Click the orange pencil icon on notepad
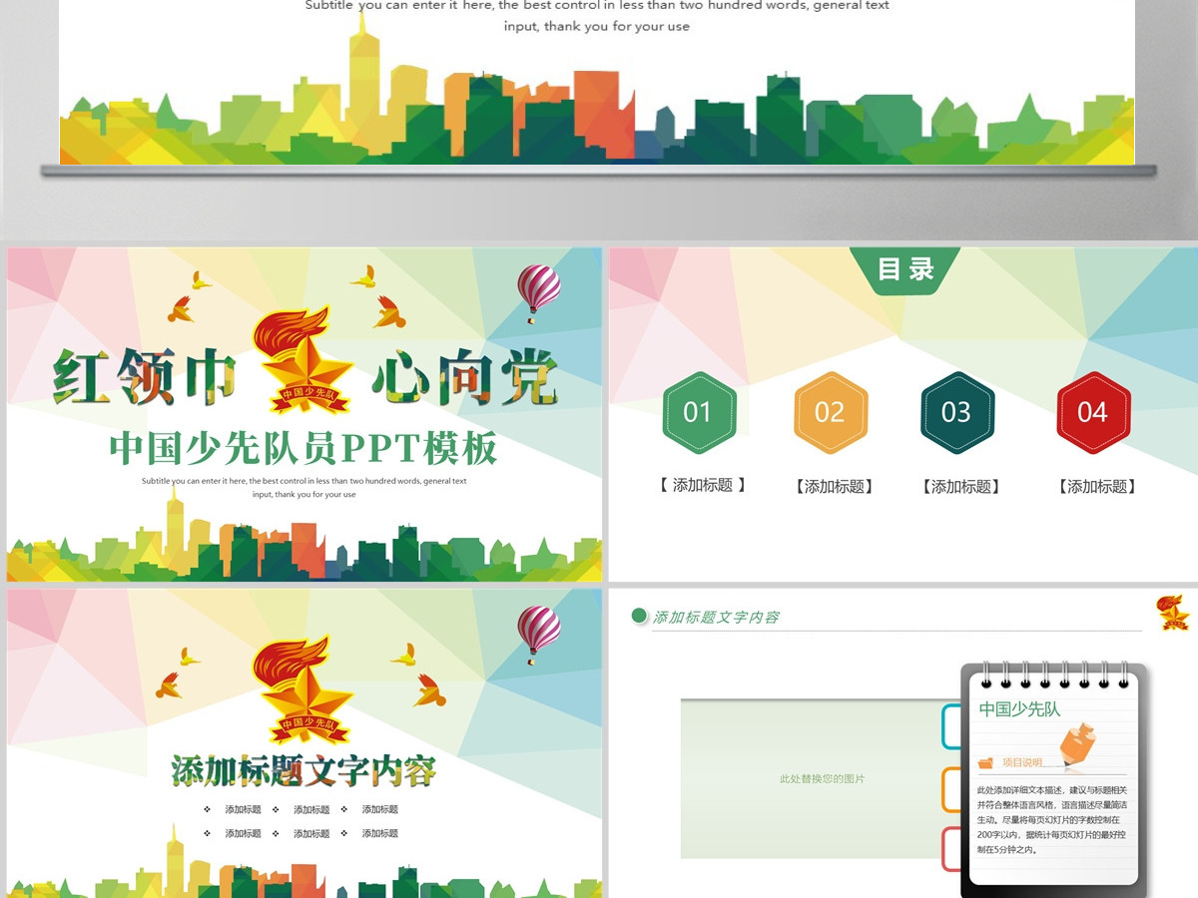 (x=1076, y=746)
